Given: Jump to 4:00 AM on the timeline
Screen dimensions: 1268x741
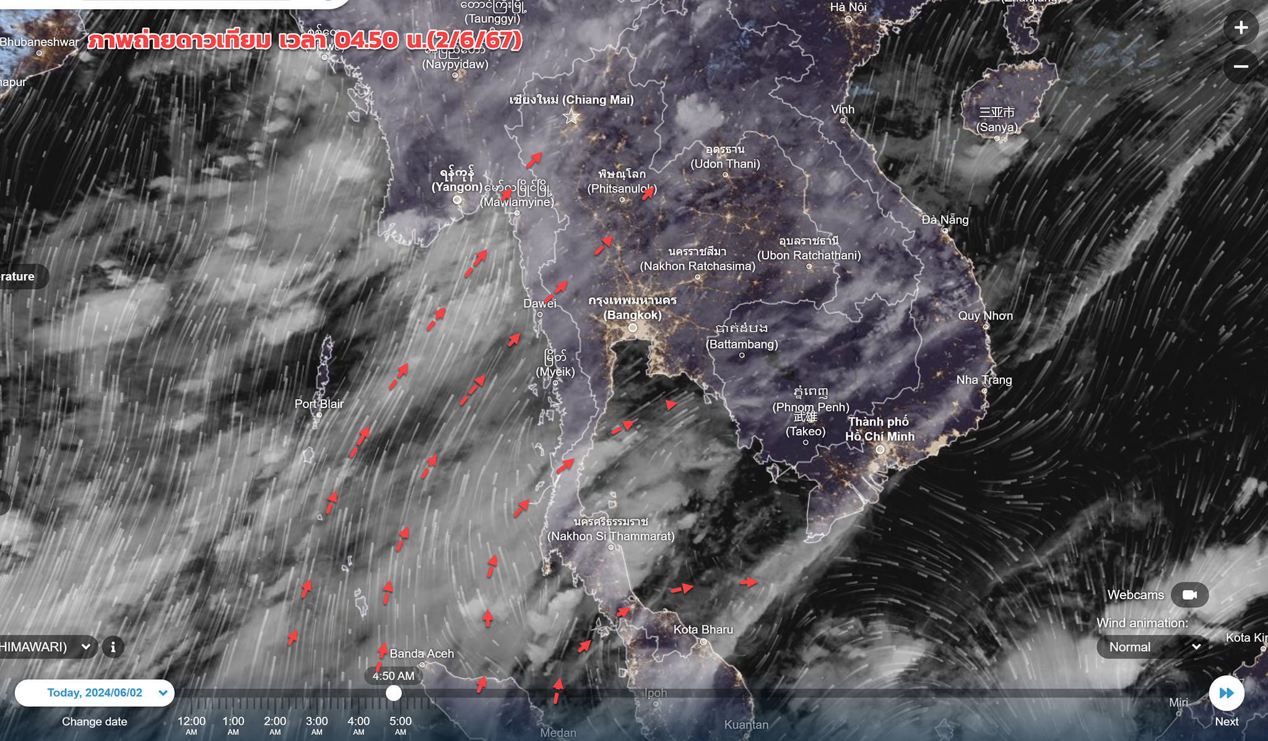Looking at the screenshot, I should click(358, 725).
